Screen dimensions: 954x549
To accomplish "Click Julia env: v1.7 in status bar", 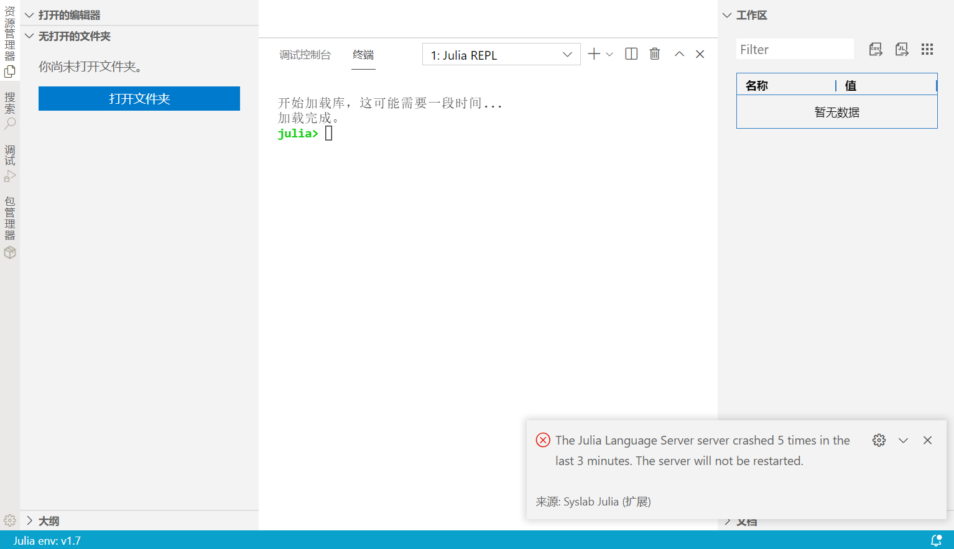I will click(47, 540).
